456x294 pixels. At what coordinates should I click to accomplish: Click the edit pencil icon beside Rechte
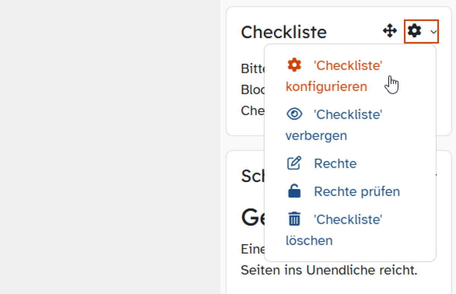[x=294, y=163]
